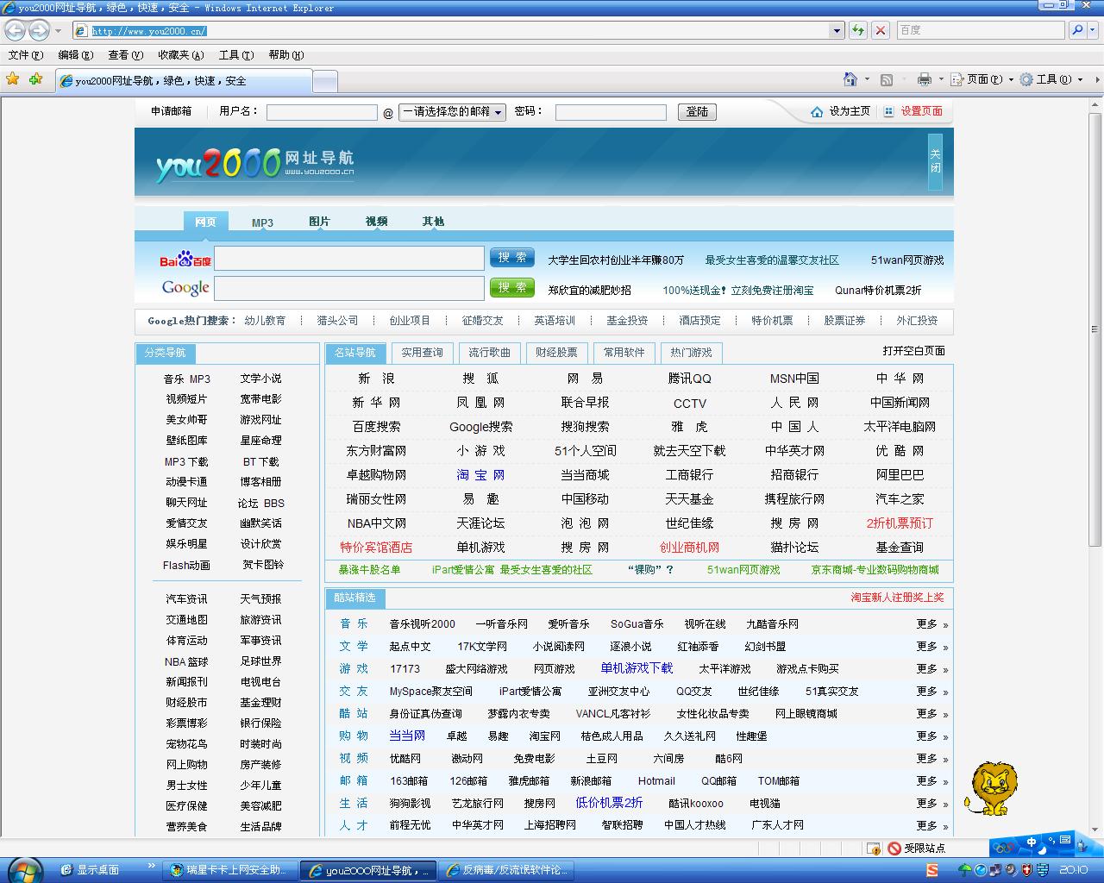Click the blue Baidu 搜索 button
The width and height of the screenshot is (1104, 883).
(x=511, y=258)
